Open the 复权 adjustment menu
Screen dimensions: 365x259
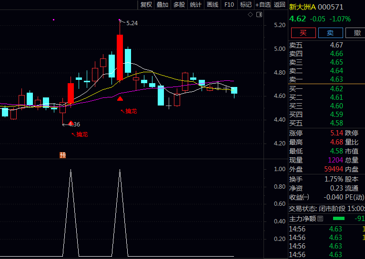[146, 5]
